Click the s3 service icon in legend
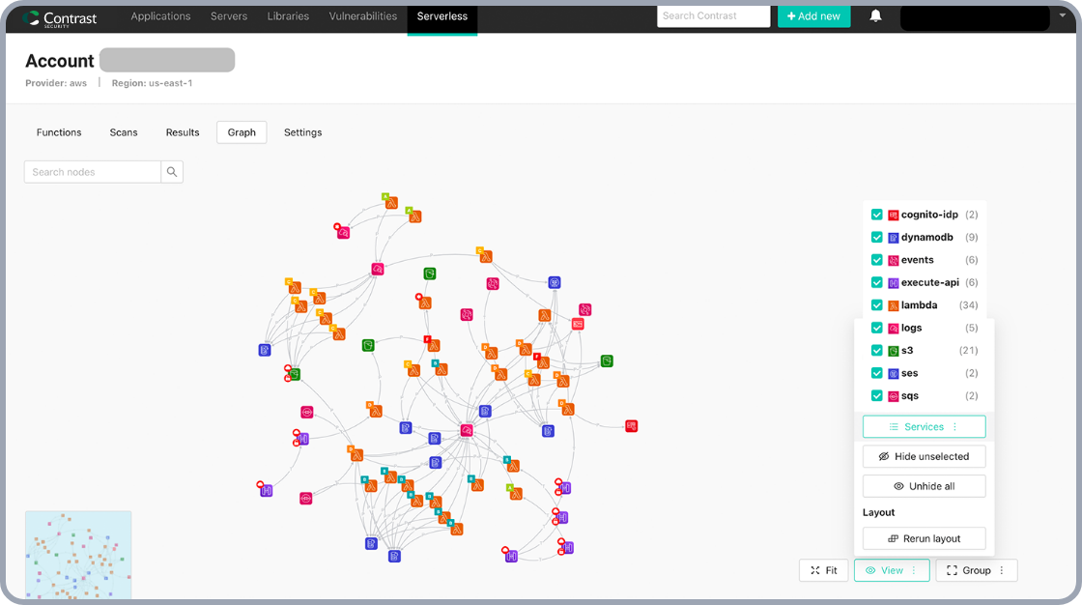The image size is (1082, 605). (x=894, y=351)
